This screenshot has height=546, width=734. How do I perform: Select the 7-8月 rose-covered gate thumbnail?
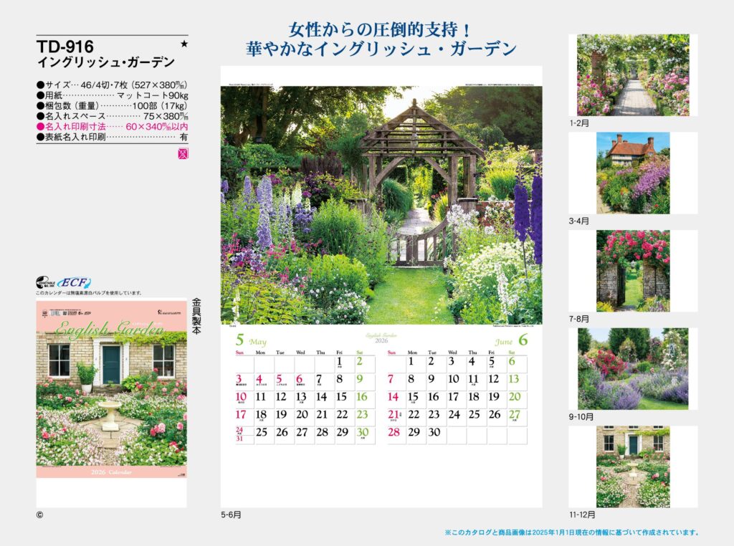click(633, 271)
